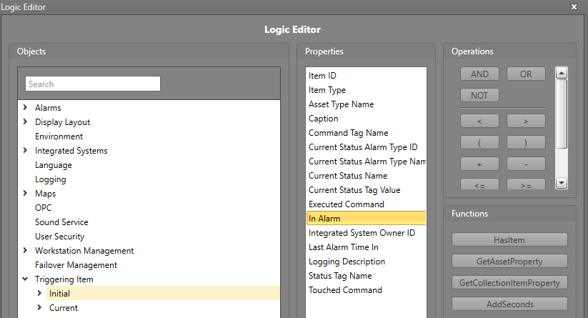Add the greater-than operator
The image size is (588, 318).
tap(526, 121)
